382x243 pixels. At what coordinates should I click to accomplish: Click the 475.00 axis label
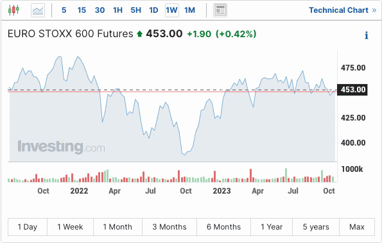[353, 67]
